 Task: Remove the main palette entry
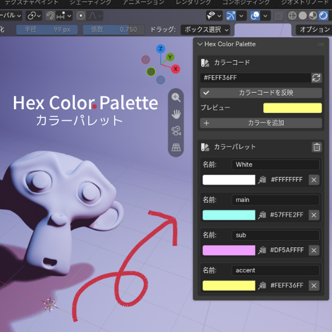click(x=314, y=215)
